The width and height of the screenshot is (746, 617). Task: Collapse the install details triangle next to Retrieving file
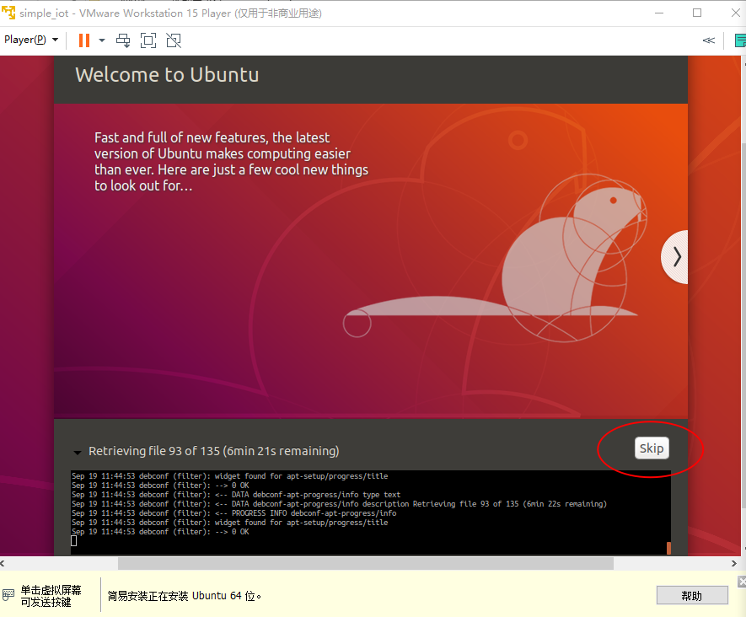pos(77,453)
